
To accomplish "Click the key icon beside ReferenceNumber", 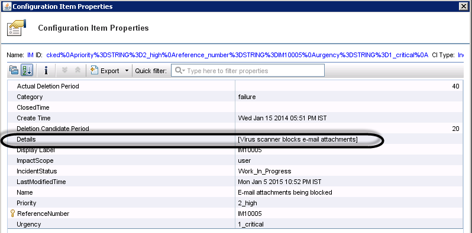I will [x=12, y=214].
